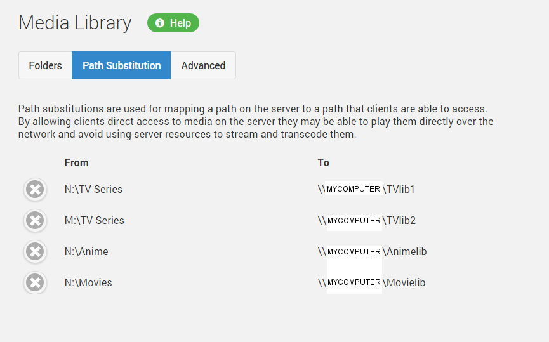Remove the N:\Anime path substitution

[35, 251]
